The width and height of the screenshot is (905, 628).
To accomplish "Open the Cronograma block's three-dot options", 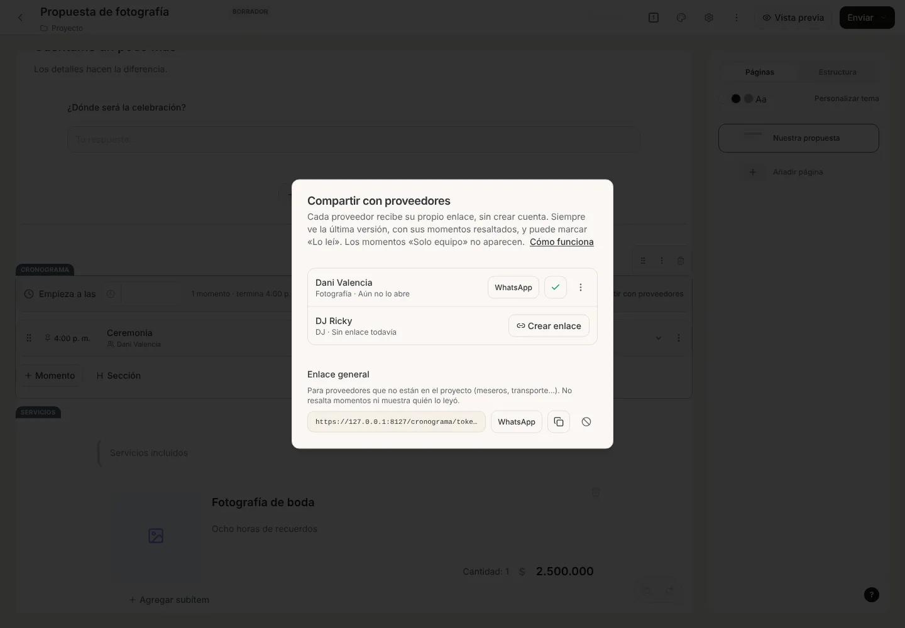I will 662,261.
